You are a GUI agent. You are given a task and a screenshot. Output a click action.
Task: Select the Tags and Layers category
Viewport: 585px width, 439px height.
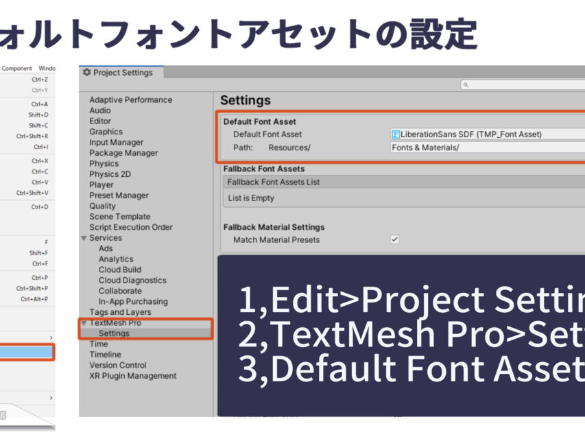120,312
